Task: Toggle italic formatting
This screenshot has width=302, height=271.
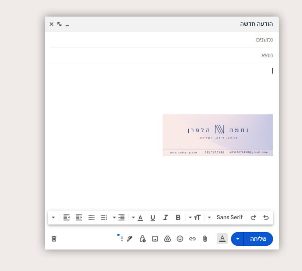Action: 165,218
